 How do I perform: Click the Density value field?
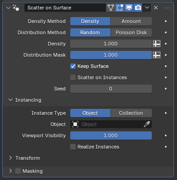111,44
